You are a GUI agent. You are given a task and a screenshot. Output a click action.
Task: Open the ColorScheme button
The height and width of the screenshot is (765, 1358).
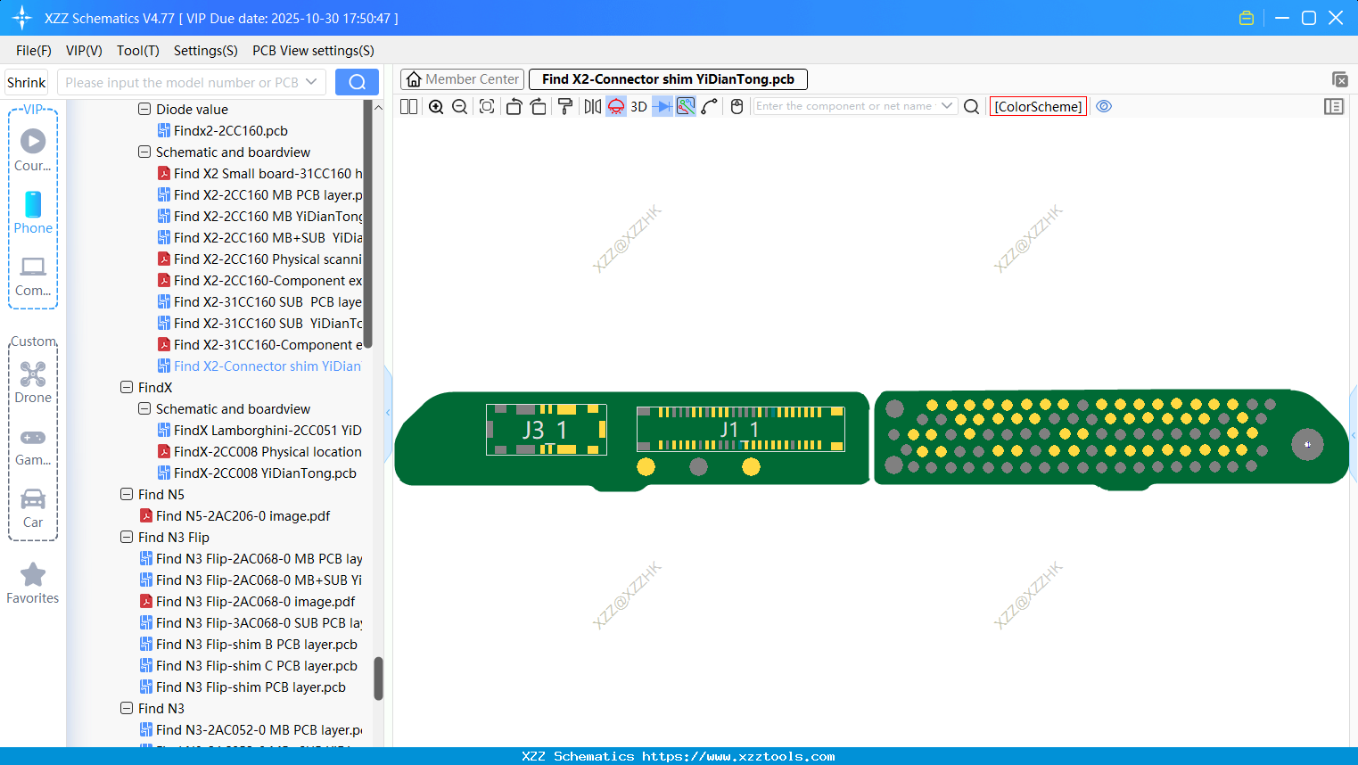point(1038,106)
